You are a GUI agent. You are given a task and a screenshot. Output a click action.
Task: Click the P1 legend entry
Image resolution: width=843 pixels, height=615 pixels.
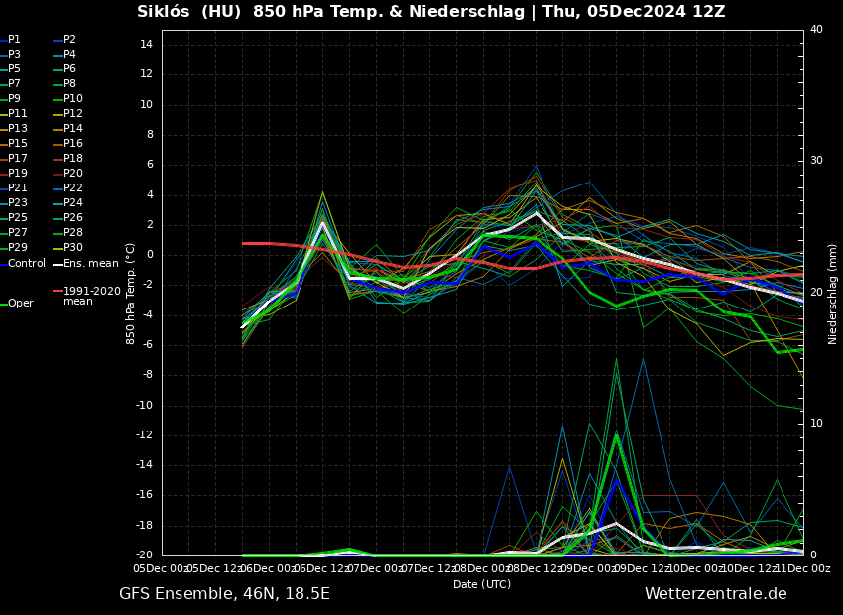(x=14, y=40)
